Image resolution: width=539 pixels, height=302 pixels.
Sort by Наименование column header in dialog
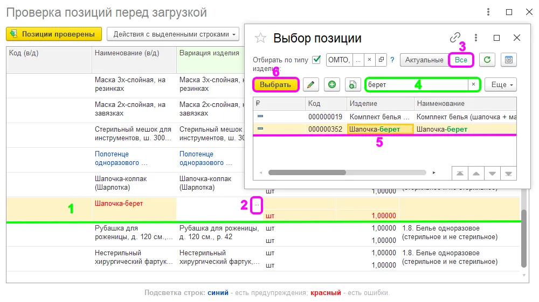point(465,104)
